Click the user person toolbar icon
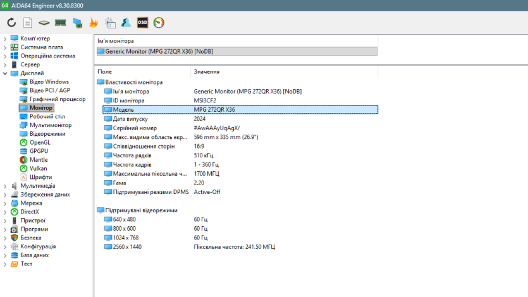The width and height of the screenshot is (528, 297). point(126,23)
